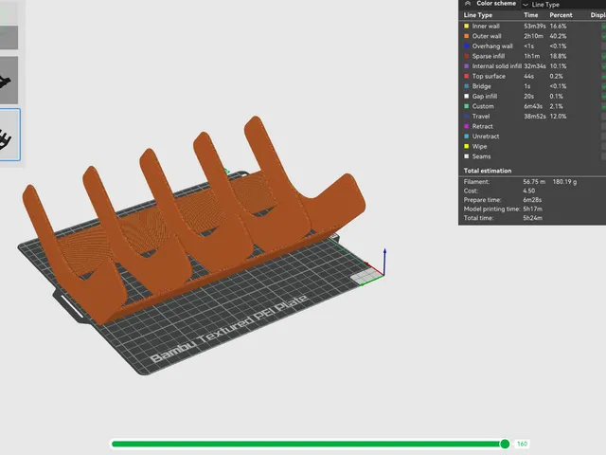
Task: Select the Overhang wall row label
Action: tap(492, 46)
